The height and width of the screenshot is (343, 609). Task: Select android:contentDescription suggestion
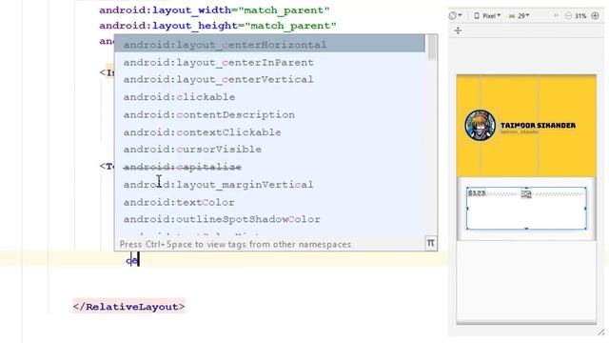coord(269,114)
